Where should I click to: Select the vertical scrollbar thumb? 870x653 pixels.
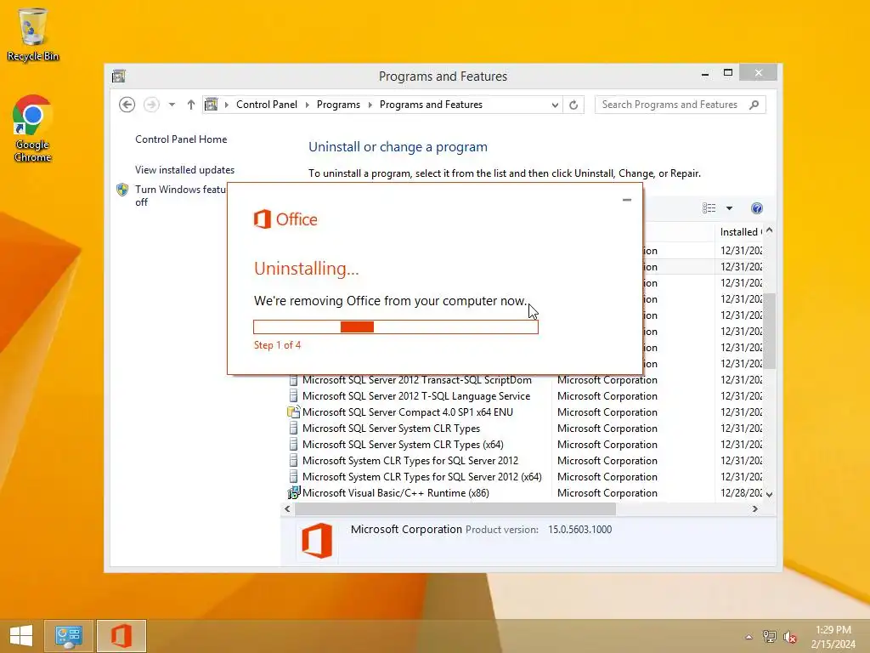770,331
